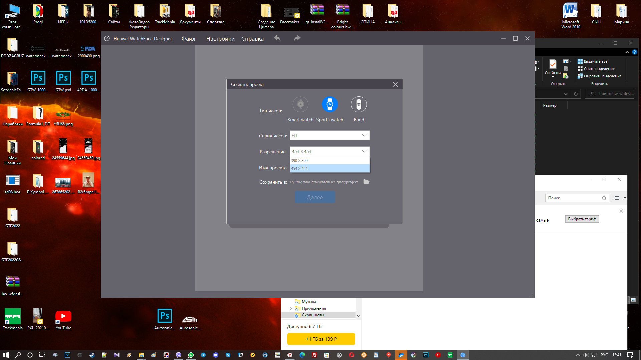Open the Y5U65.png desktop image

pos(63,118)
